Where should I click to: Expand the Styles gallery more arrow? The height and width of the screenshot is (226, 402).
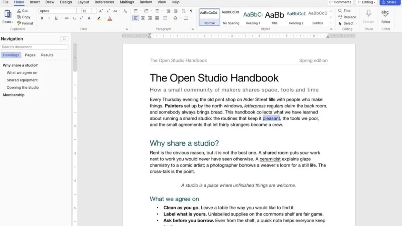331,23
